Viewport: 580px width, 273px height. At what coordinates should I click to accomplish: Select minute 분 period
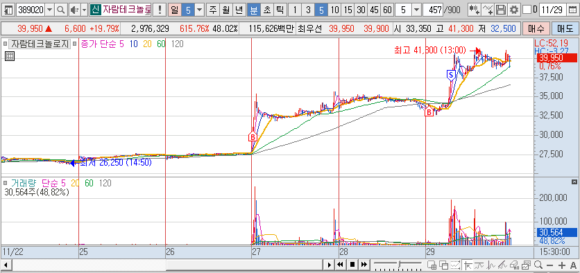(253, 10)
